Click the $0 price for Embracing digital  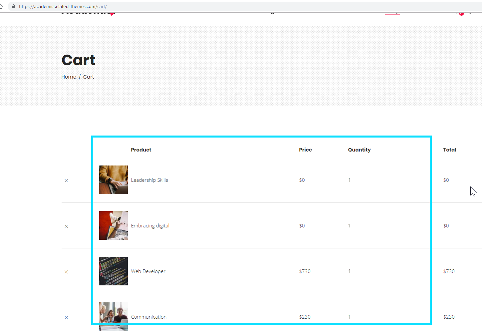(x=302, y=226)
